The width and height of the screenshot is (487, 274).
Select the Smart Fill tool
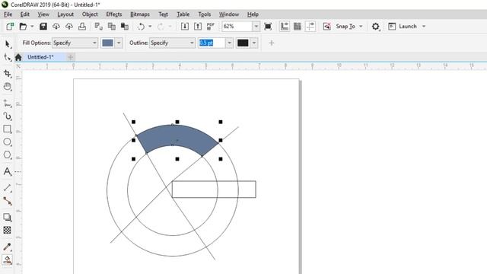click(8, 260)
